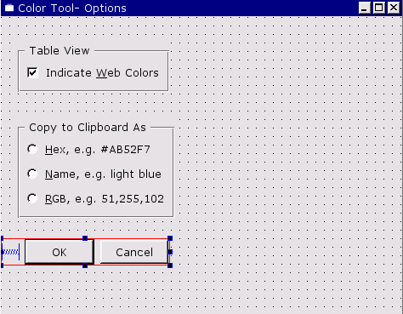The height and width of the screenshot is (314, 403).
Task: Choose the Name, e.g. light blue option
Action: tap(32, 174)
